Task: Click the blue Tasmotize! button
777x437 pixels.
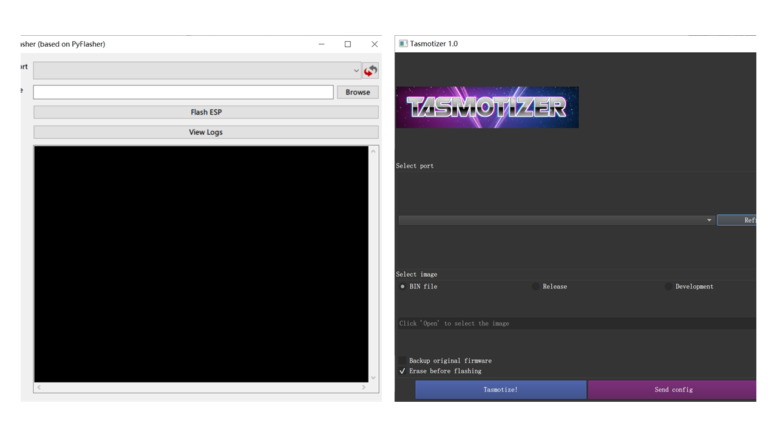Action: click(501, 390)
